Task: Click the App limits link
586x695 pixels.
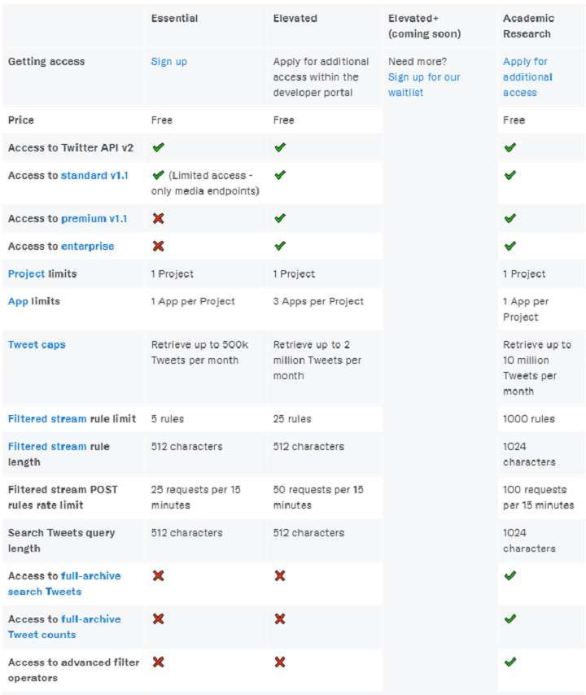Action: (x=18, y=301)
